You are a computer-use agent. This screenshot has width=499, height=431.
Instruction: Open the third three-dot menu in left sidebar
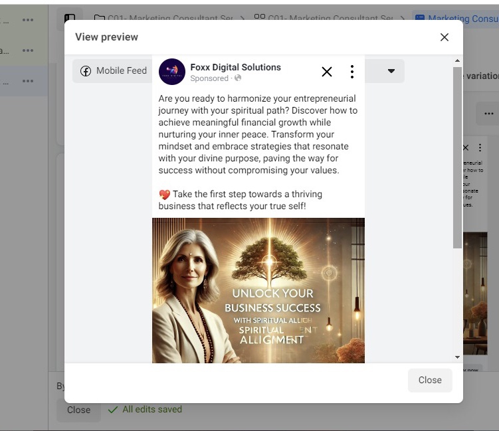click(27, 81)
